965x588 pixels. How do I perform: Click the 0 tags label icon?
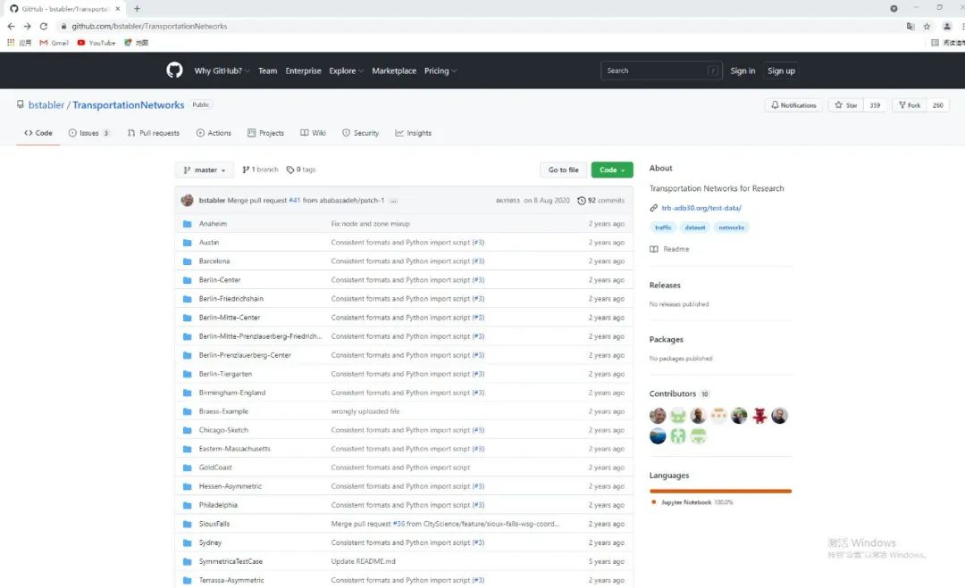click(289, 170)
